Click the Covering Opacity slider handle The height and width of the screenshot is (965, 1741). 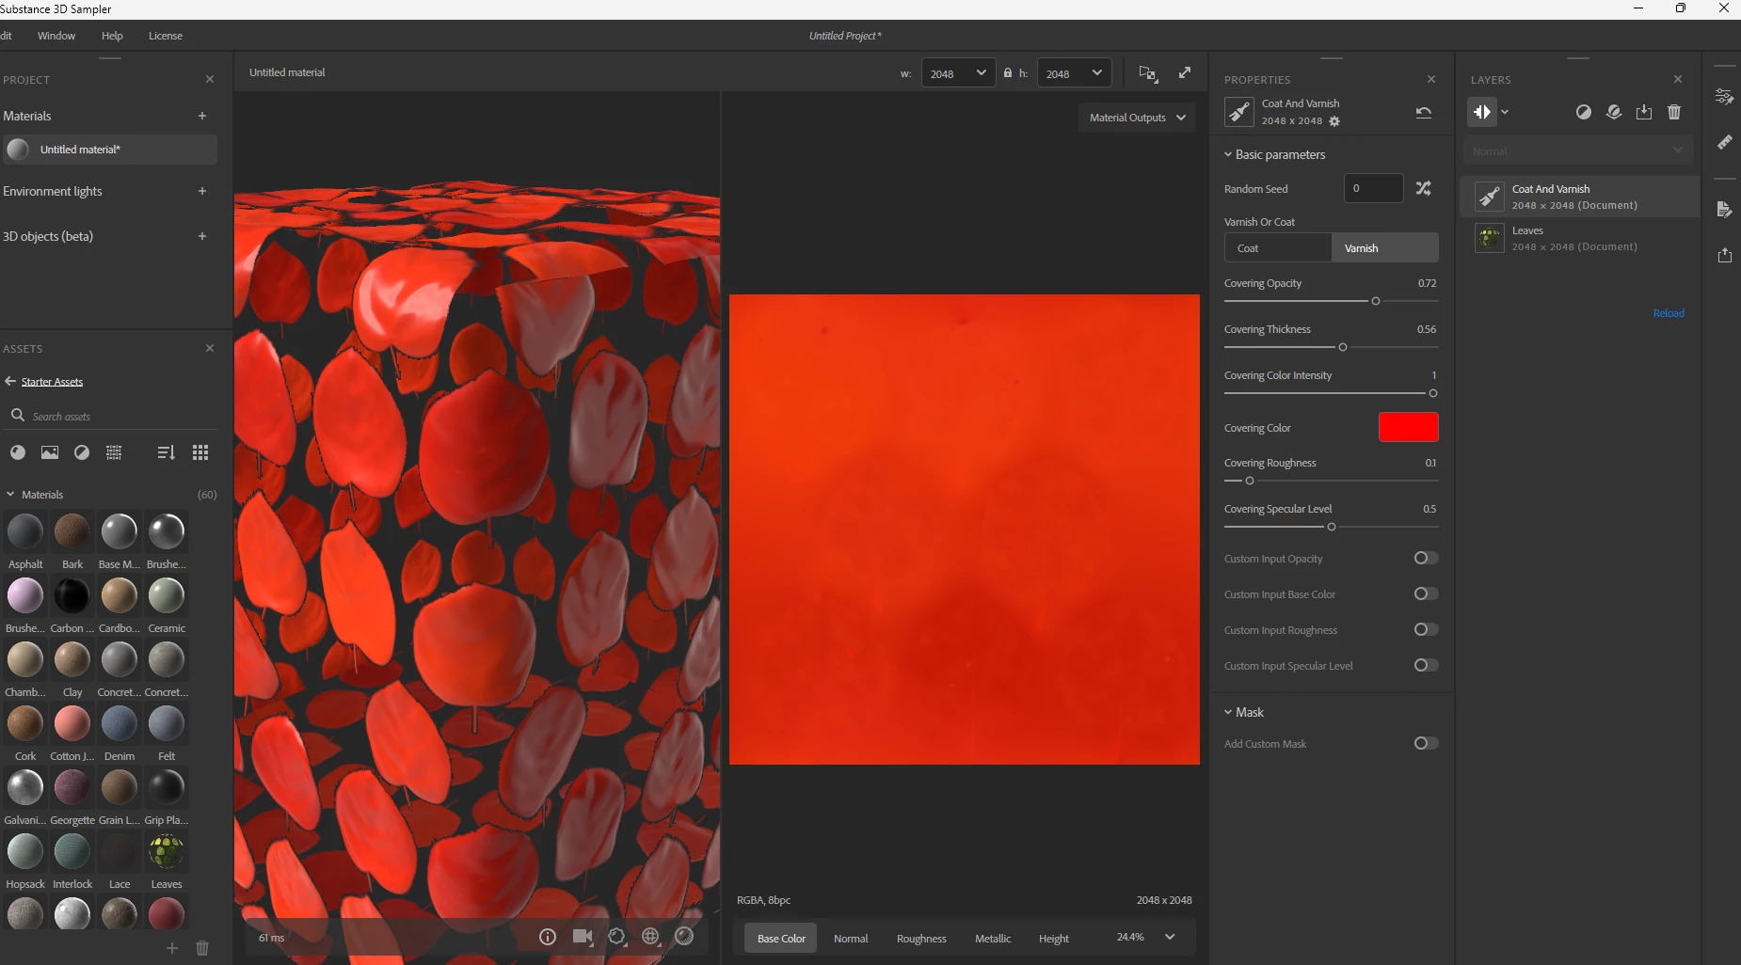point(1376,301)
